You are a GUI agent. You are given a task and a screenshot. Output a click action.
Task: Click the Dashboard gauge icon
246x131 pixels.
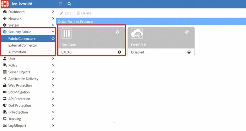5,12
